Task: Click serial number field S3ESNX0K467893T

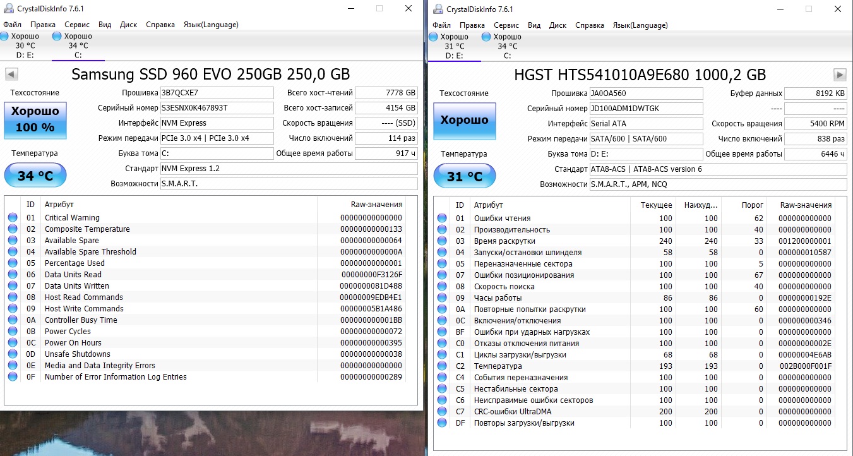Action: [217, 108]
